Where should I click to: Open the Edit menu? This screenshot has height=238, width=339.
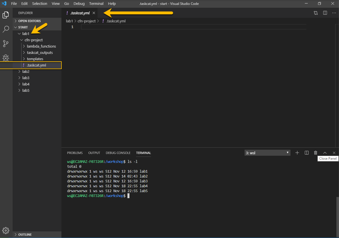click(24, 4)
